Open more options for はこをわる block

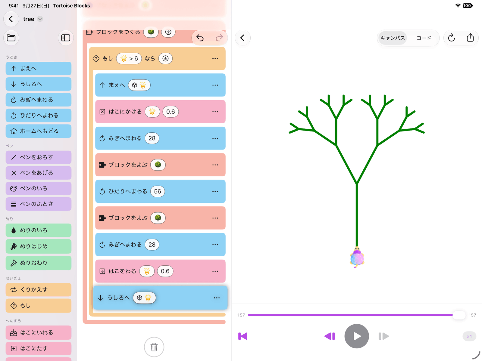215,271
